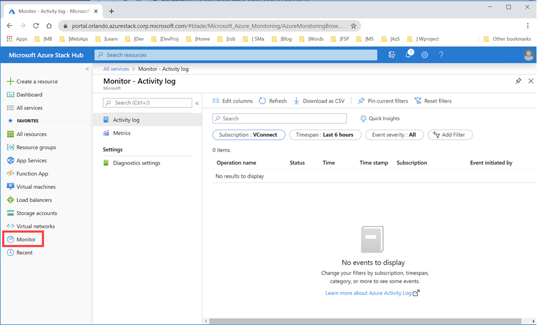Change the Timespan Last 6 hours filter
Screen dimensions: 537x325
click(x=325, y=135)
